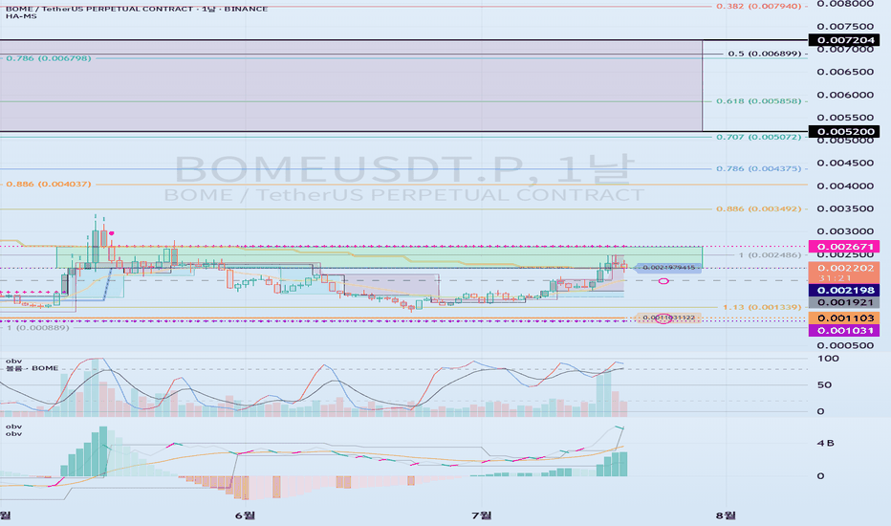This screenshot has height=526, width=891.
Task: Click the orange 0.001103 price tag
Action: (844, 318)
